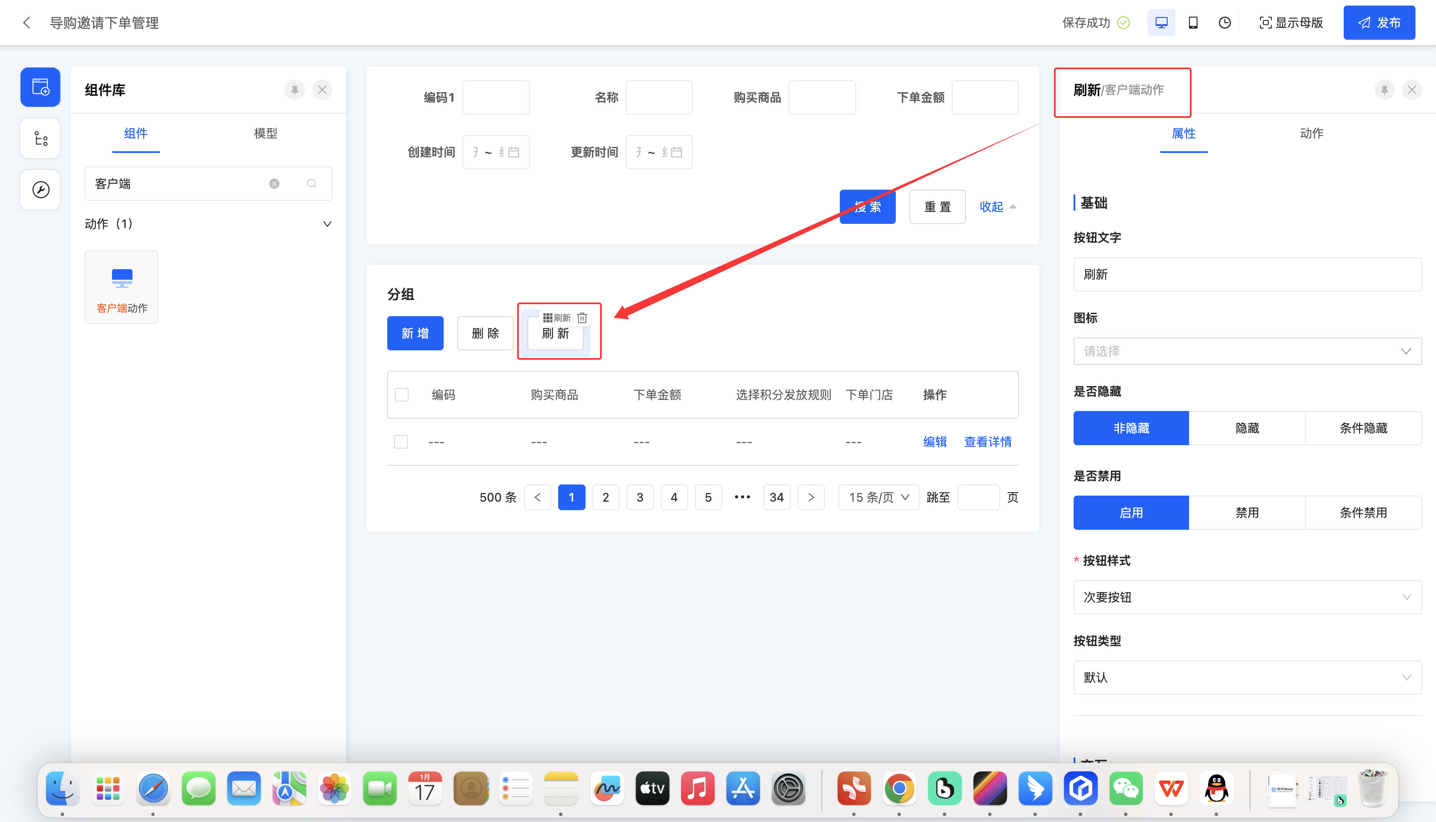Collapse the 动作（1）section
This screenshot has width=1436, height=822.
(327, 224)
